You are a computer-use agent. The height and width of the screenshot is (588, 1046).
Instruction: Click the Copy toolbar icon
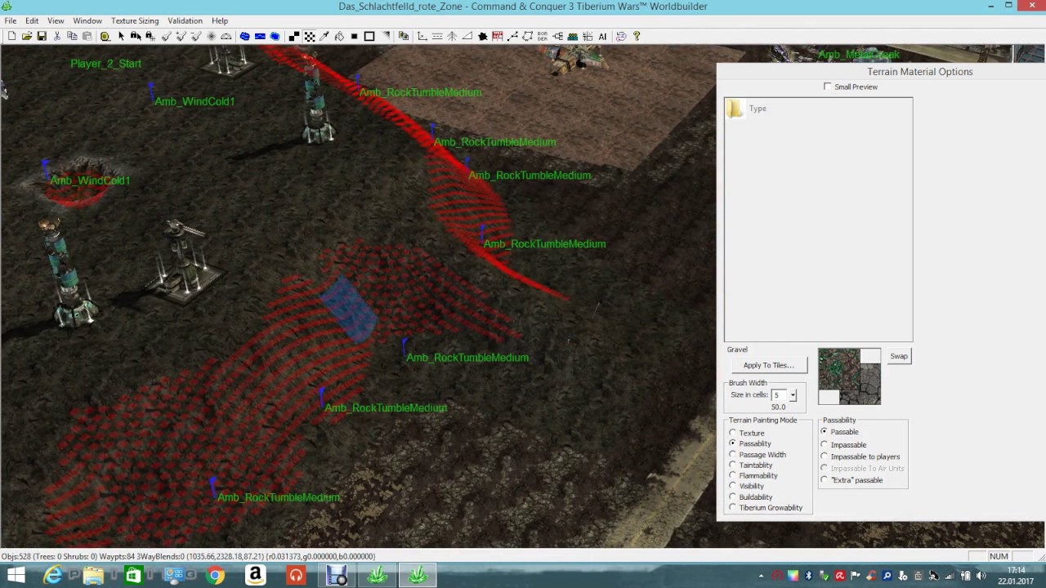coord(72,36)
